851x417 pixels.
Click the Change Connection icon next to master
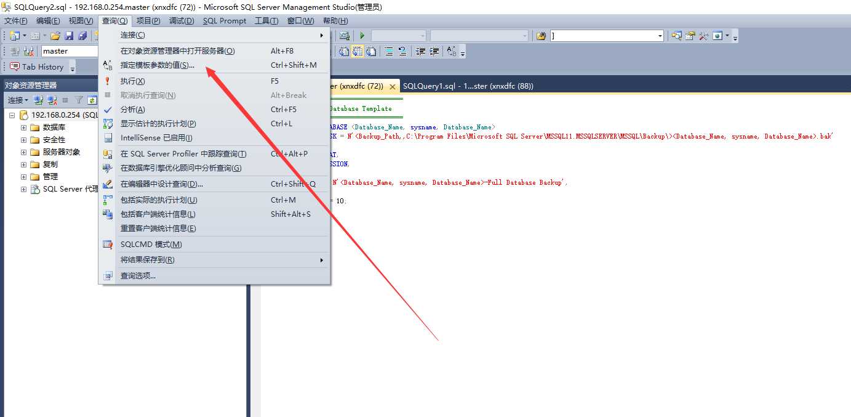coord(28,51)
